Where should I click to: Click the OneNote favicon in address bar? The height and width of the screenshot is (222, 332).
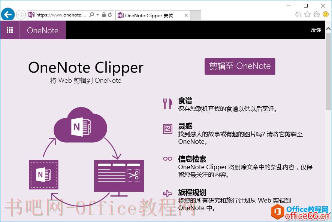click(31, 15)
